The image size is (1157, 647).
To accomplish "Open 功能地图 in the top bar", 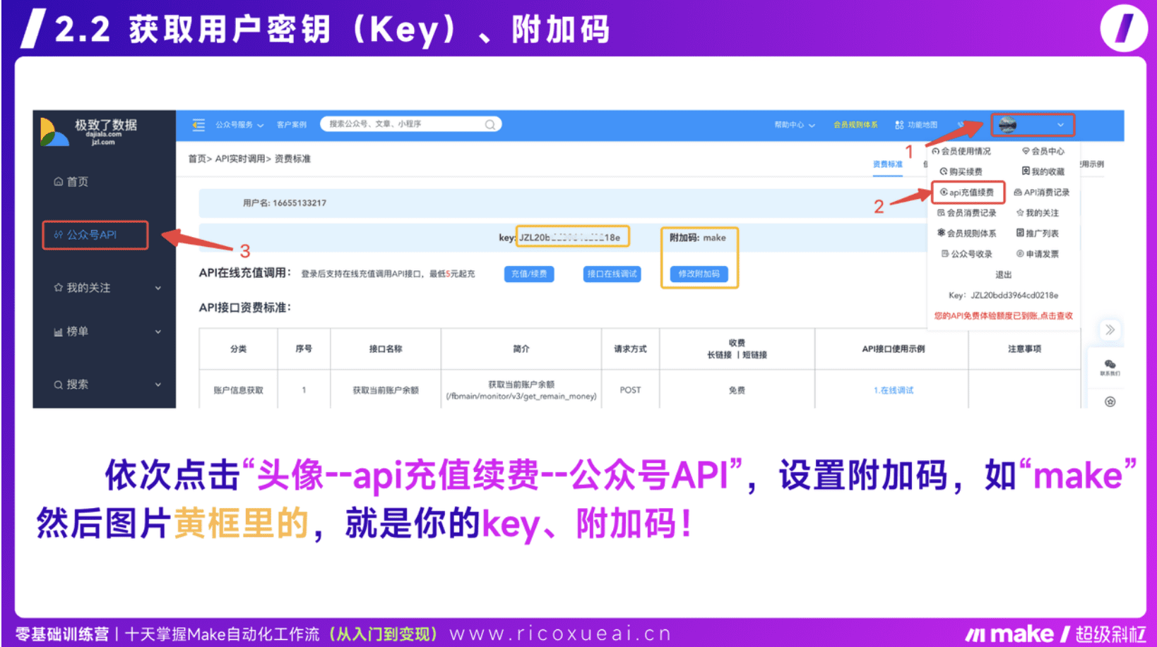I will (923, 124).
